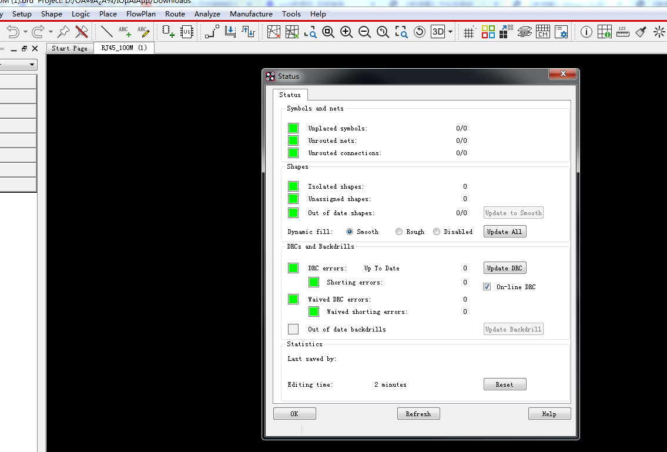This screenshot has width=667, height=452.
Task: Open the Analyze menu
Action: coord(207,14)
